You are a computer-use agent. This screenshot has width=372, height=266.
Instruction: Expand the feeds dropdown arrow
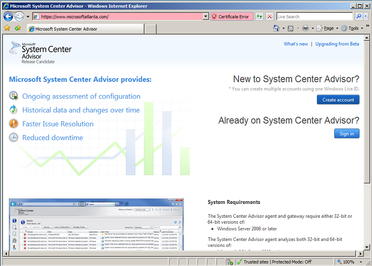point(298,29)
